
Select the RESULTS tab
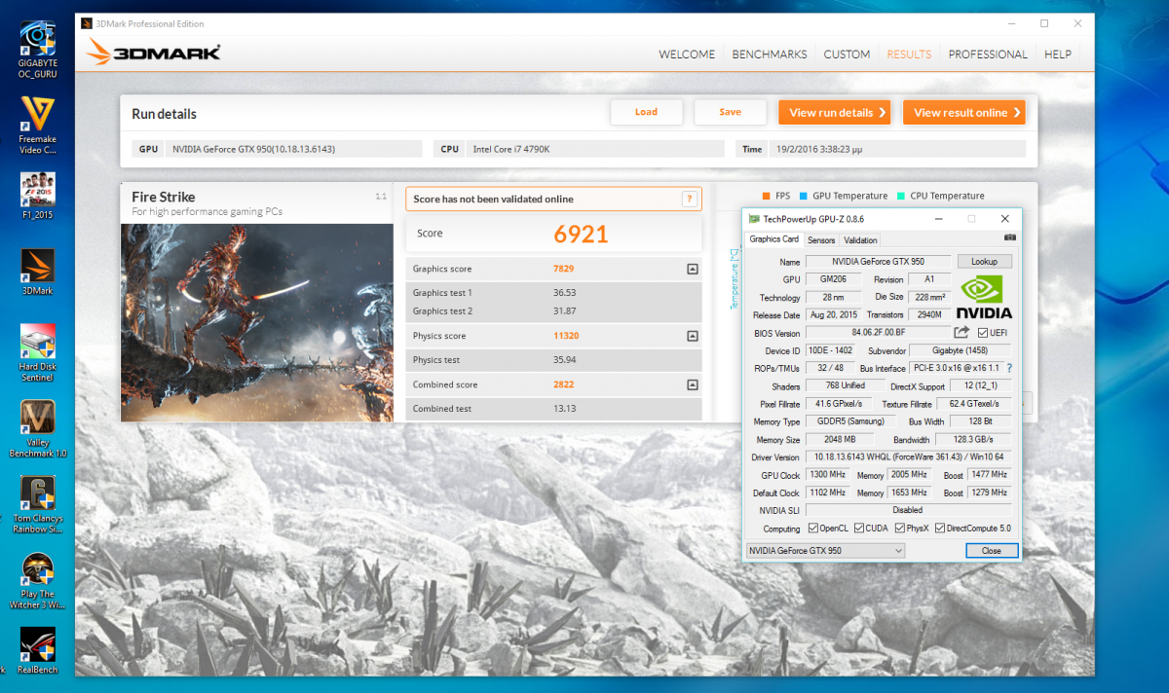(x=909, y=55)
